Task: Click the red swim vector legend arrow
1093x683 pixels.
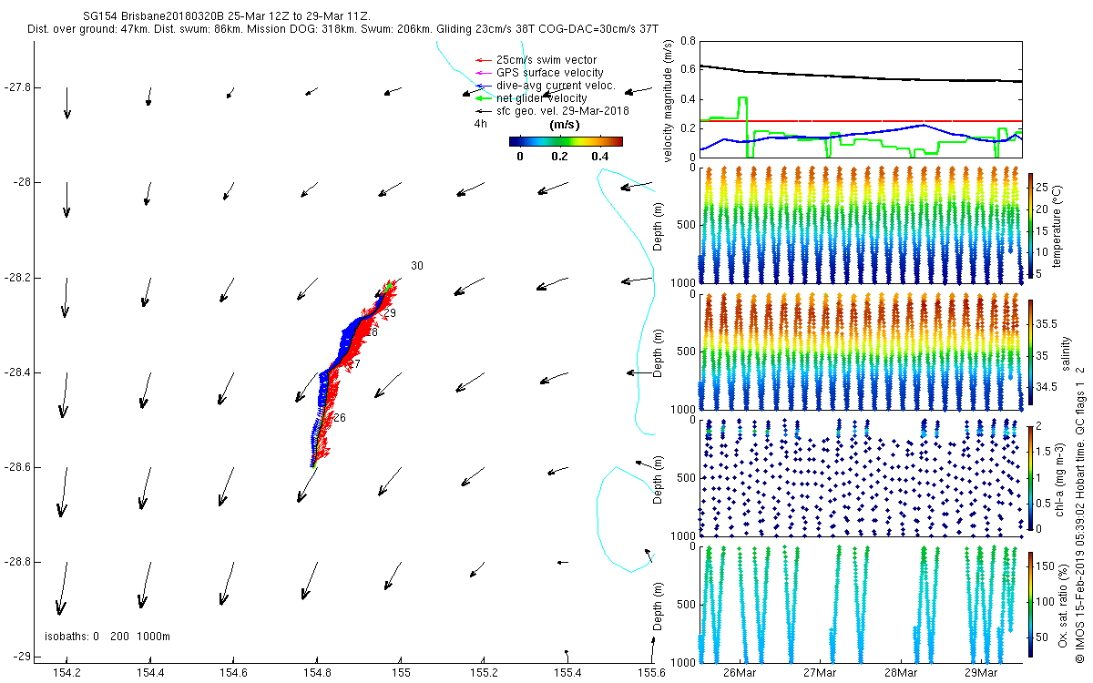Action: pyautogui.click(x=483, y=60)
